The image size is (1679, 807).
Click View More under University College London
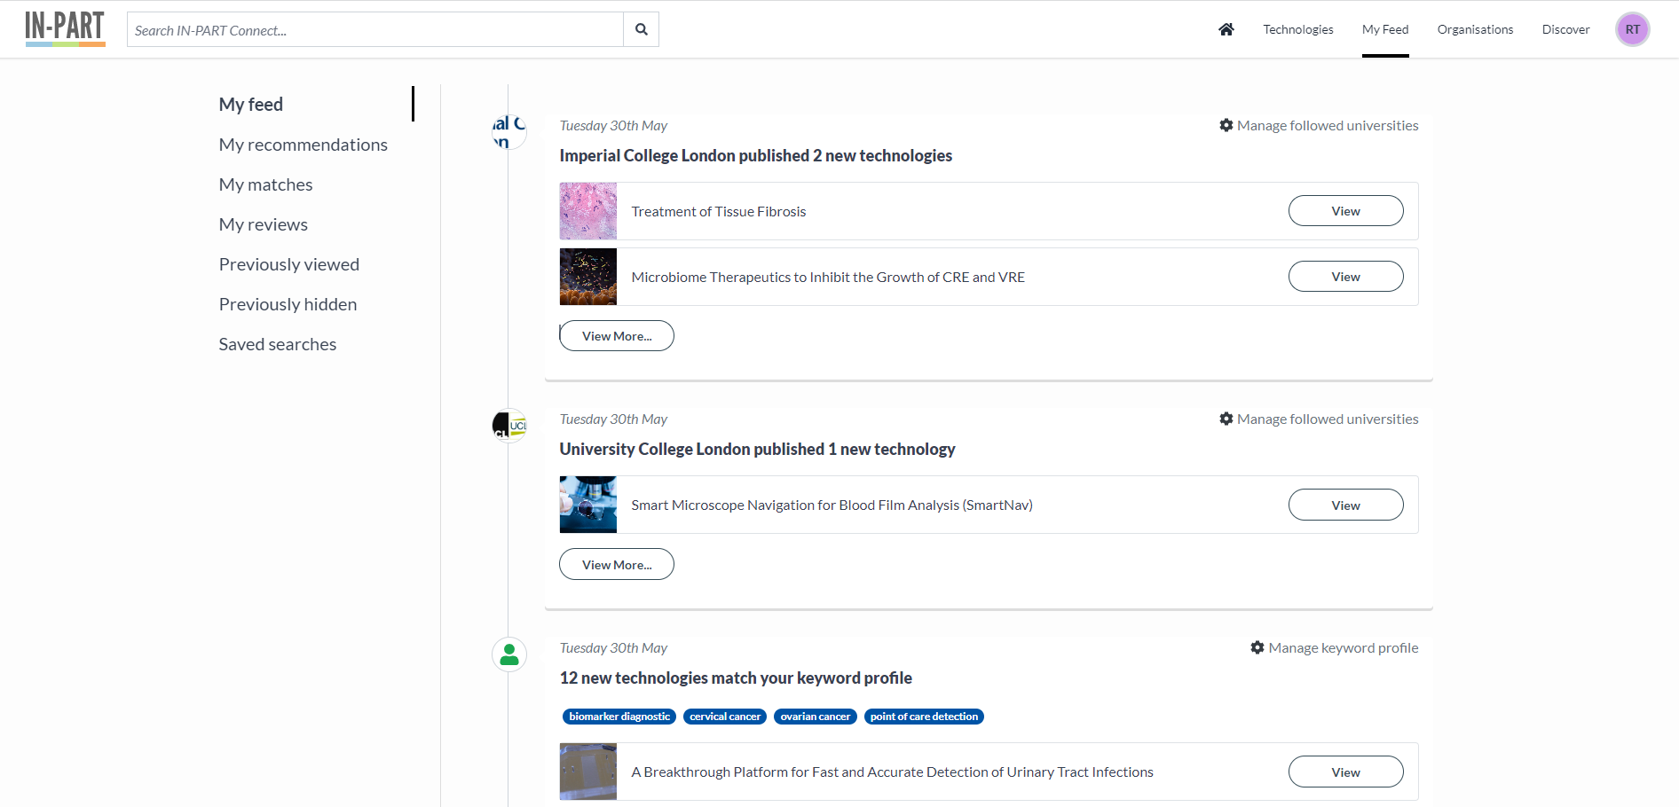tap(617, 565)
